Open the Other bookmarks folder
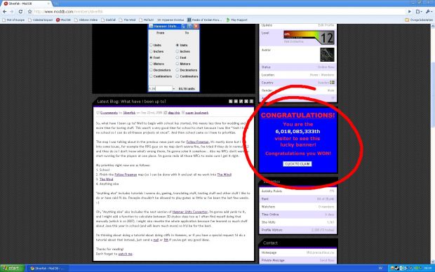 pos(419,20)
